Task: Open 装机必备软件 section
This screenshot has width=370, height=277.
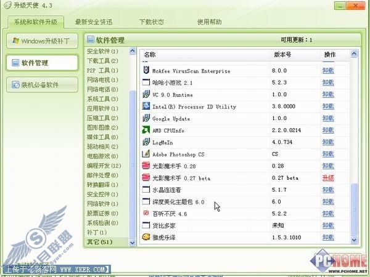Action: point(42,84)
